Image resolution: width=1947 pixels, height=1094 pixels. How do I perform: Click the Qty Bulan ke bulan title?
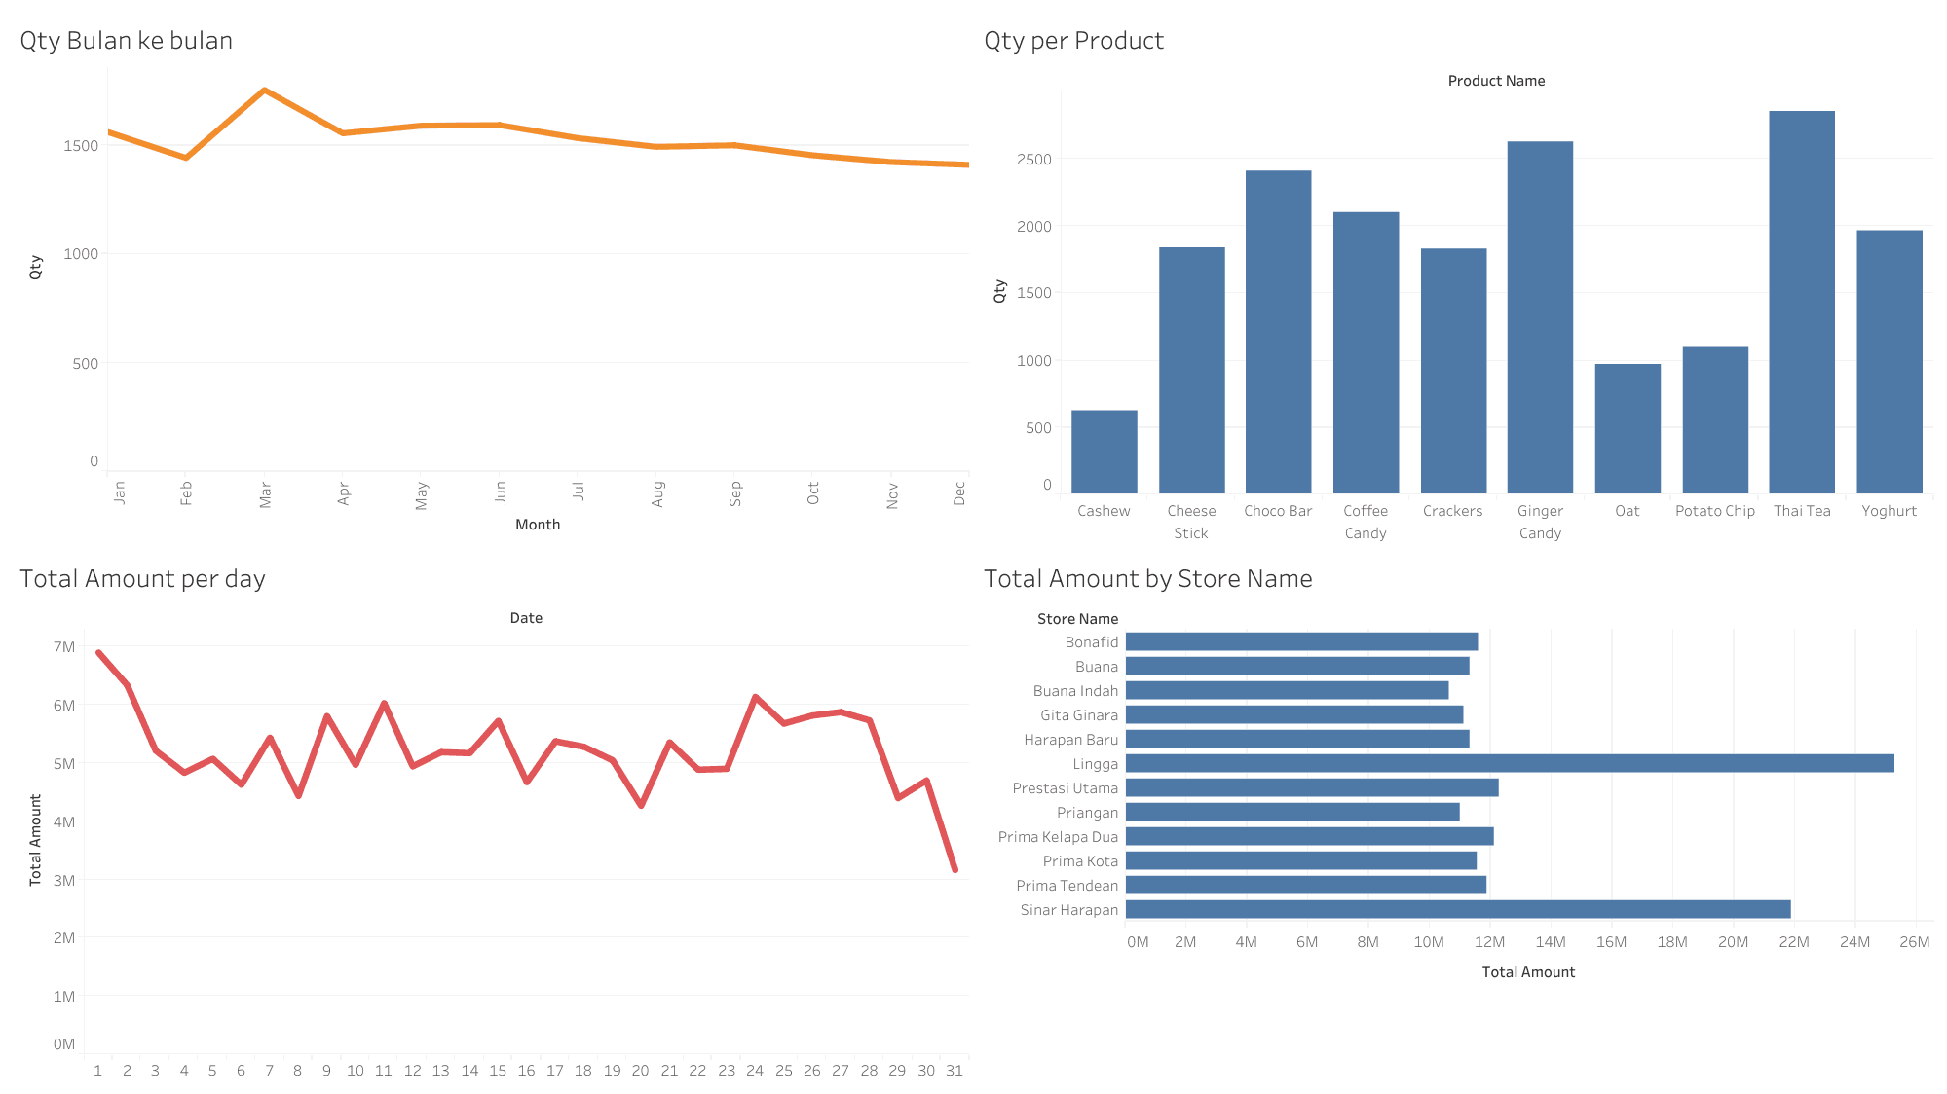[x=127, y=41]
